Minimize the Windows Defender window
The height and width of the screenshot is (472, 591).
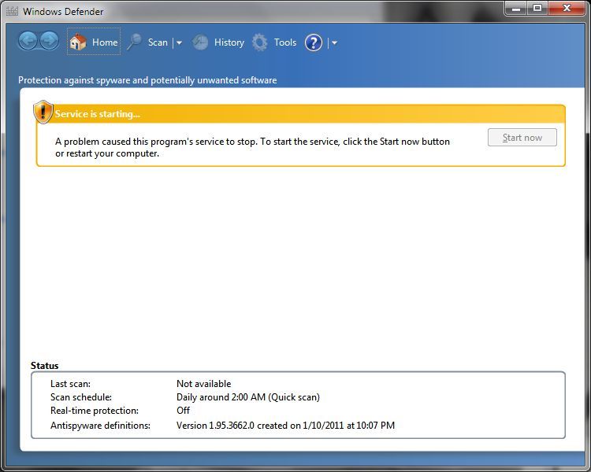[516, 8]
